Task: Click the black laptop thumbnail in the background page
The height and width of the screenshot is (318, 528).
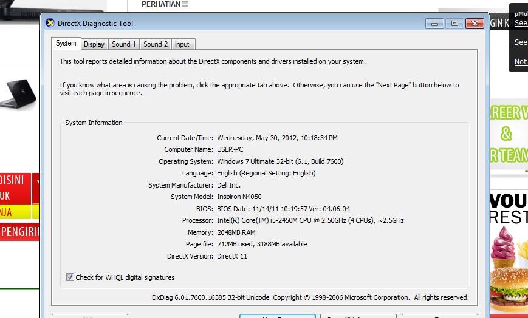Action: click(18, 93)
